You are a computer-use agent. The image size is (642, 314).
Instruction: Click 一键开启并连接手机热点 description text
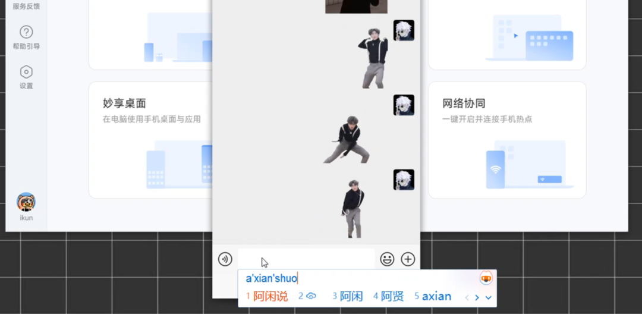[487, 120]
